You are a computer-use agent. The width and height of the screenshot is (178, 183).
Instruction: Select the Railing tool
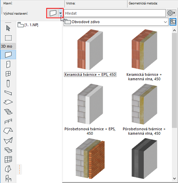pos(8,121)
